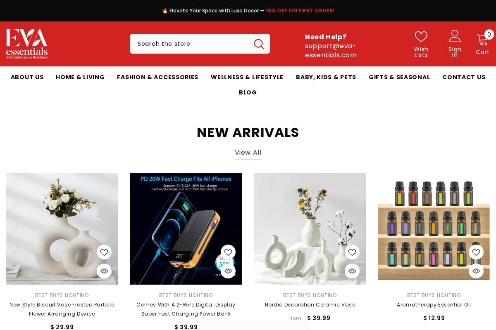Add Biscuit Vase to wishlist via heart icon
This screenshot has width=496, height=330.
point(104,252)
